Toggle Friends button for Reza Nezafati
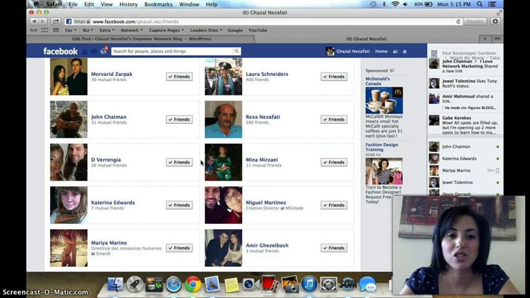This screenshot has height=298, width=530. (334, 119)
